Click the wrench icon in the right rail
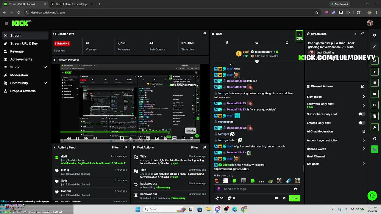The height and width of the screenshot is (214, 381). 374,127
